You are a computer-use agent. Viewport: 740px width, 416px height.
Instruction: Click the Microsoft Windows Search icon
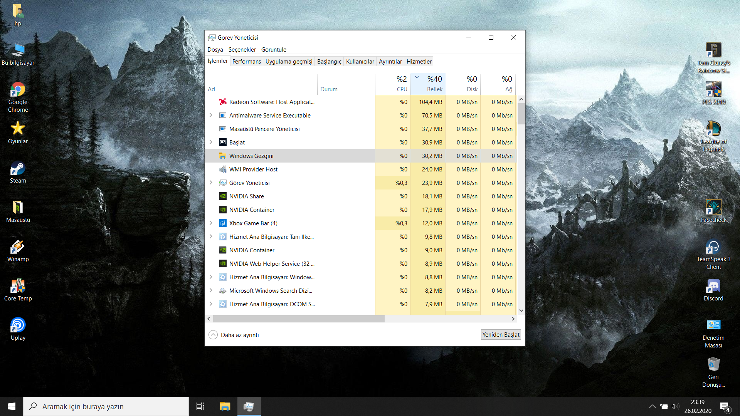(222, 290)
